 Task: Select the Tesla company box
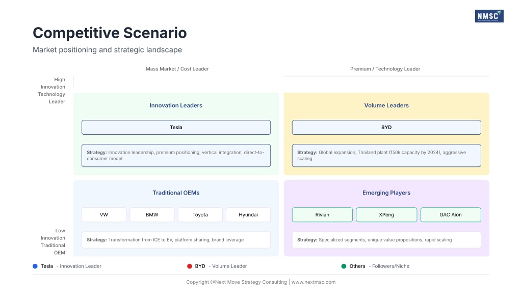(176, 127)
